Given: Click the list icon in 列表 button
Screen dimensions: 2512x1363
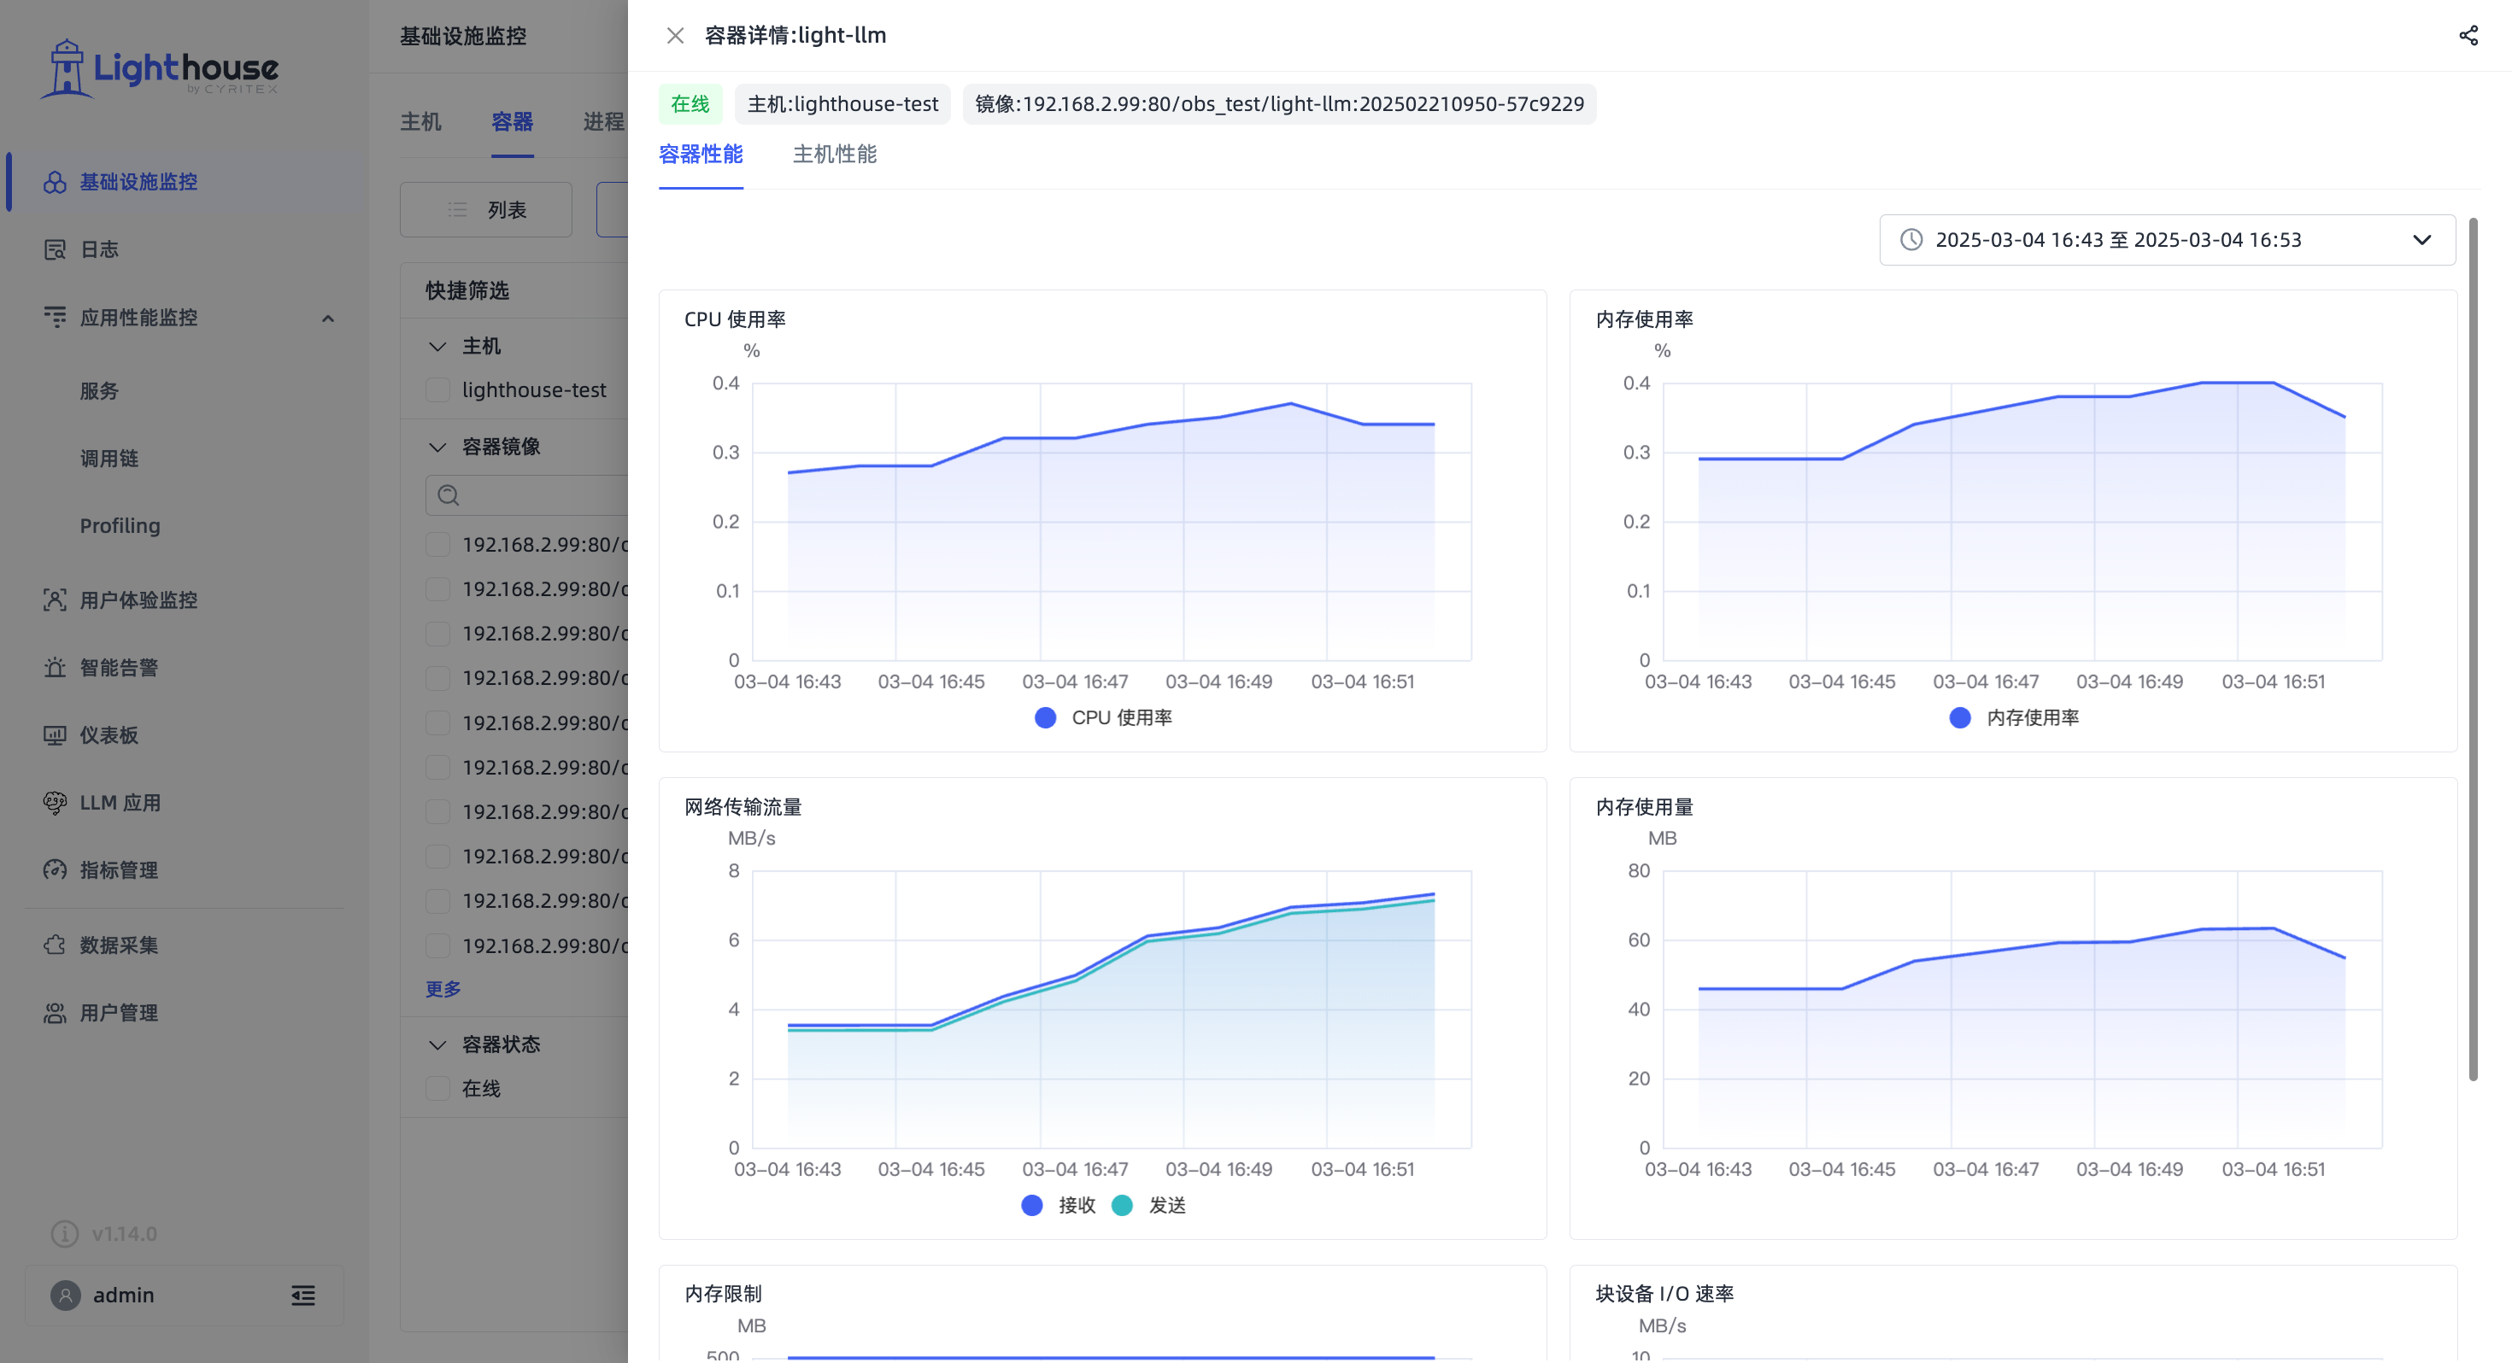Looking at the screenshot, I should [457, 209].
